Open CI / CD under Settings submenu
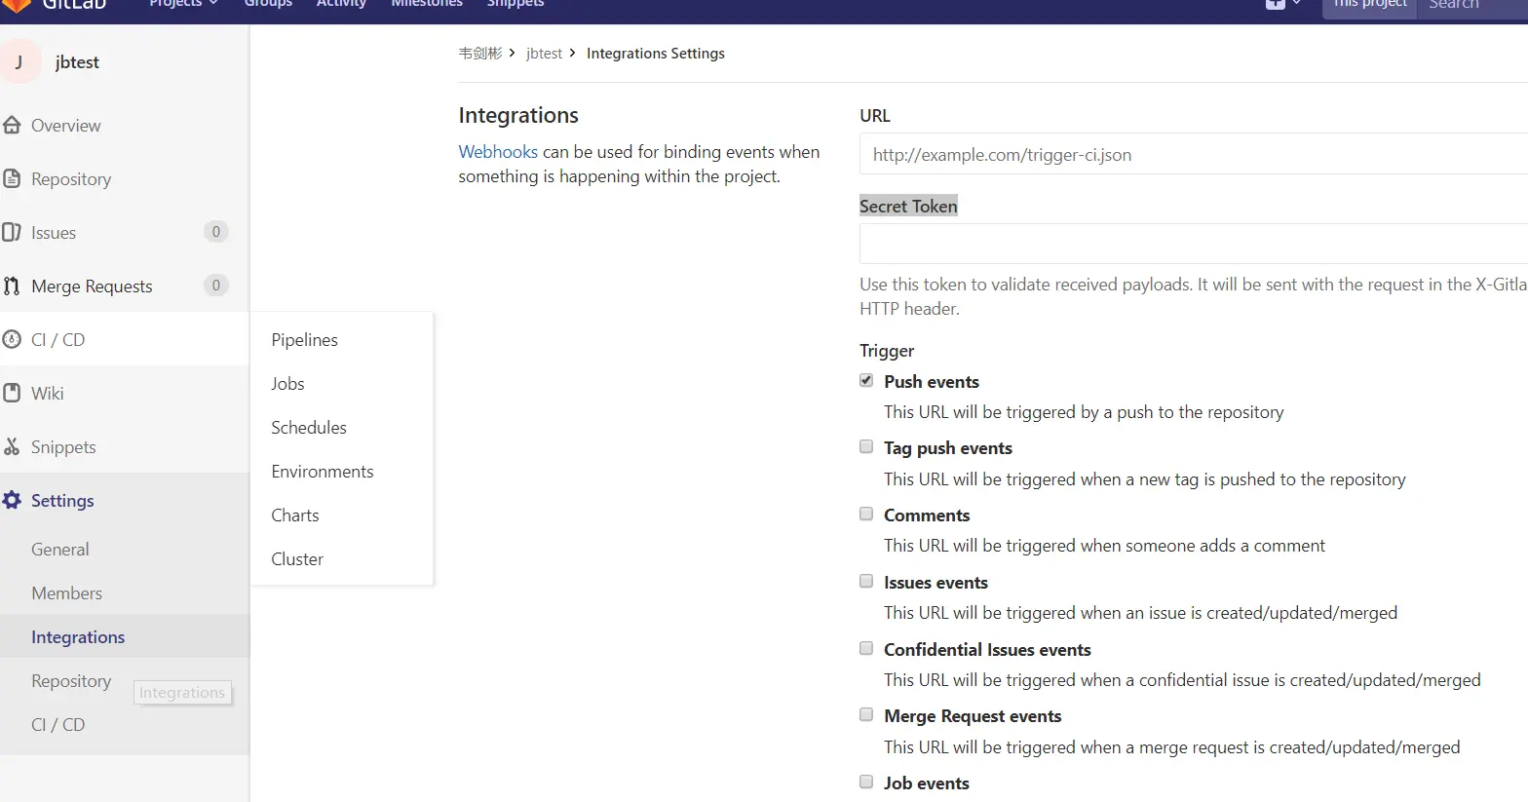 click(x=58, y=725)
